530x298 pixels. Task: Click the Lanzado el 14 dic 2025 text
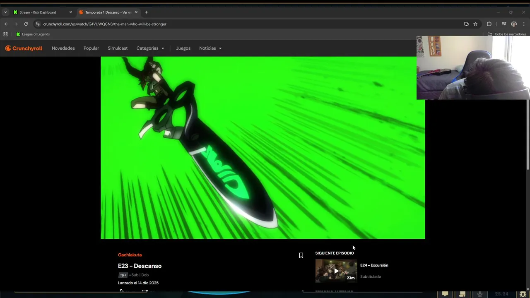138,283
